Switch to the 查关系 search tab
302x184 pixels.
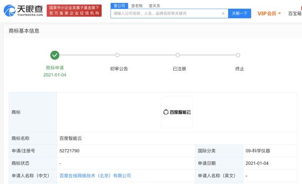154,5
